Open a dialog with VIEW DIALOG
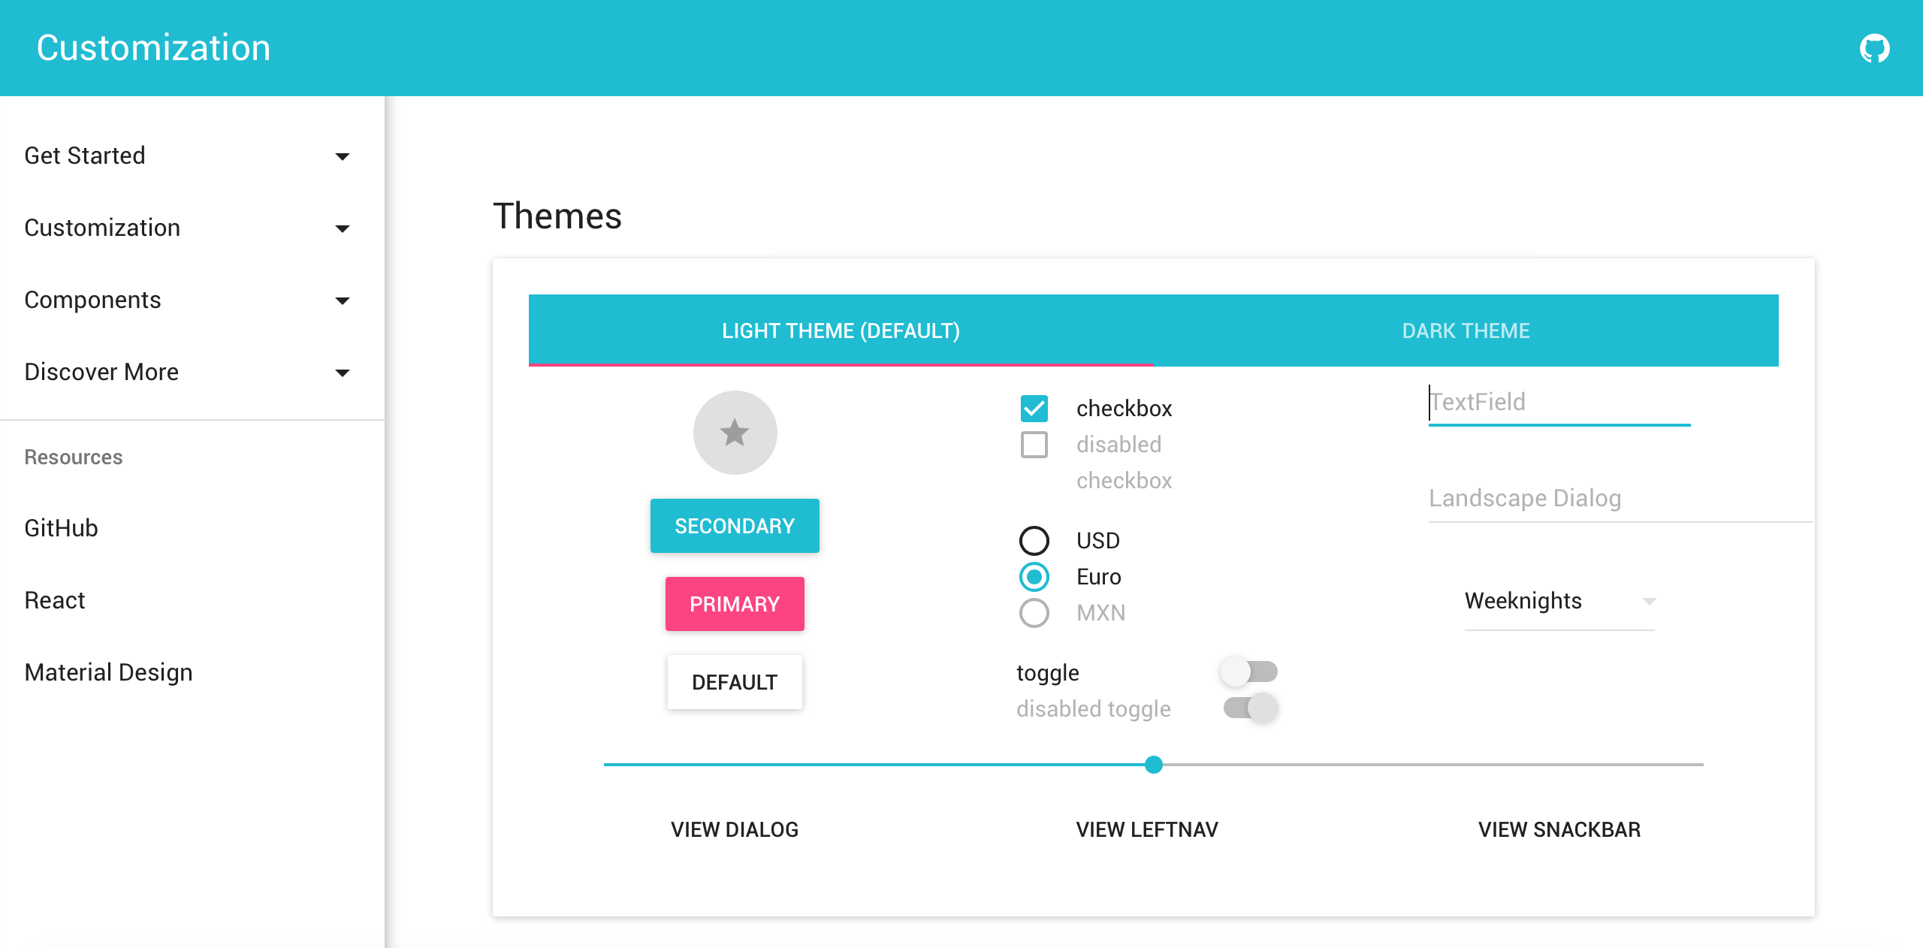 click(735, 829)
